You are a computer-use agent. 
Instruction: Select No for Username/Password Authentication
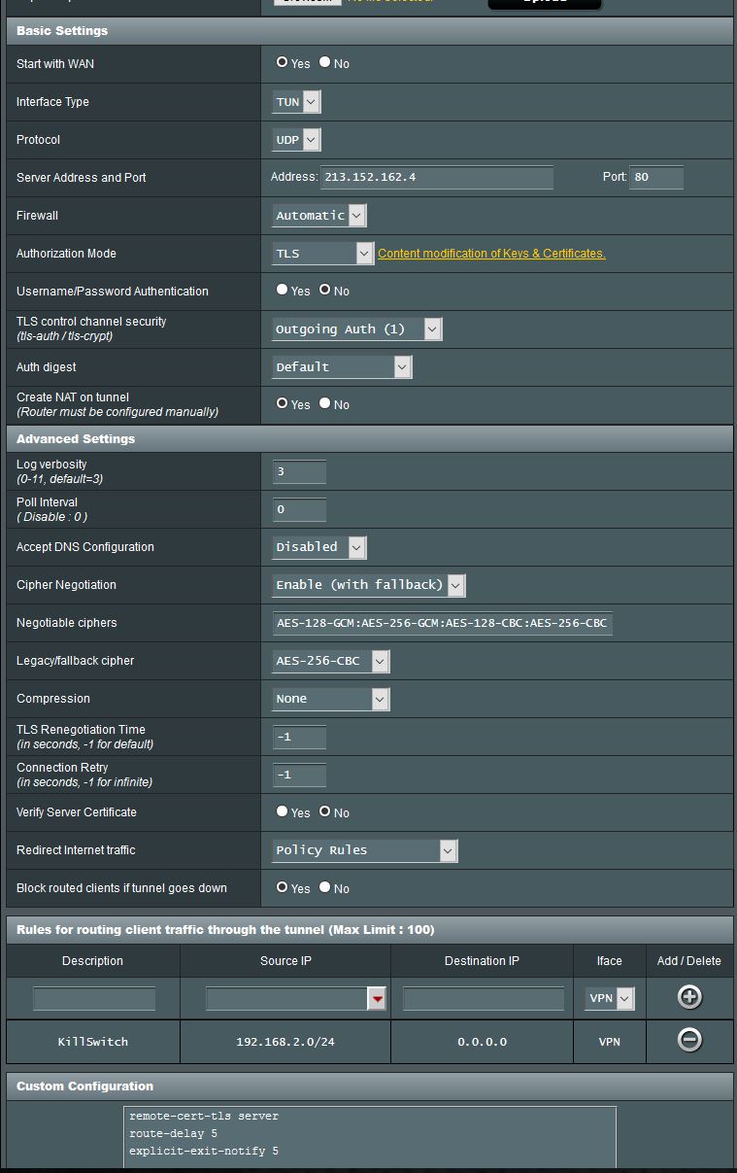pyautogui.click(x=324, y=290)
